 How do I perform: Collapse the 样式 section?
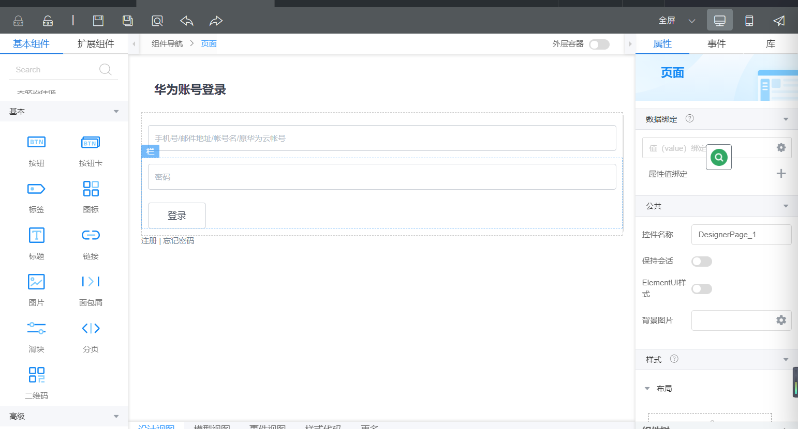coord(786,360)
